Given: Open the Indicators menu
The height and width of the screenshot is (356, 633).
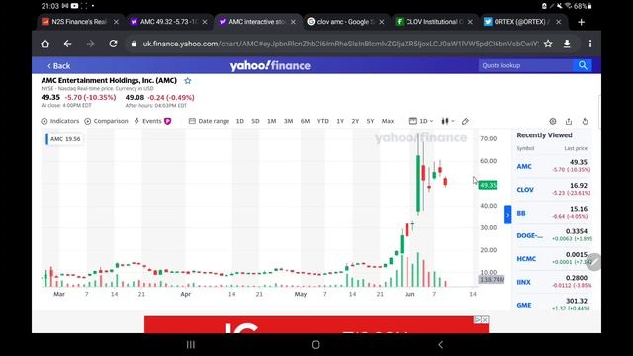Looking at the screenshot, I should tap(60, 121).
